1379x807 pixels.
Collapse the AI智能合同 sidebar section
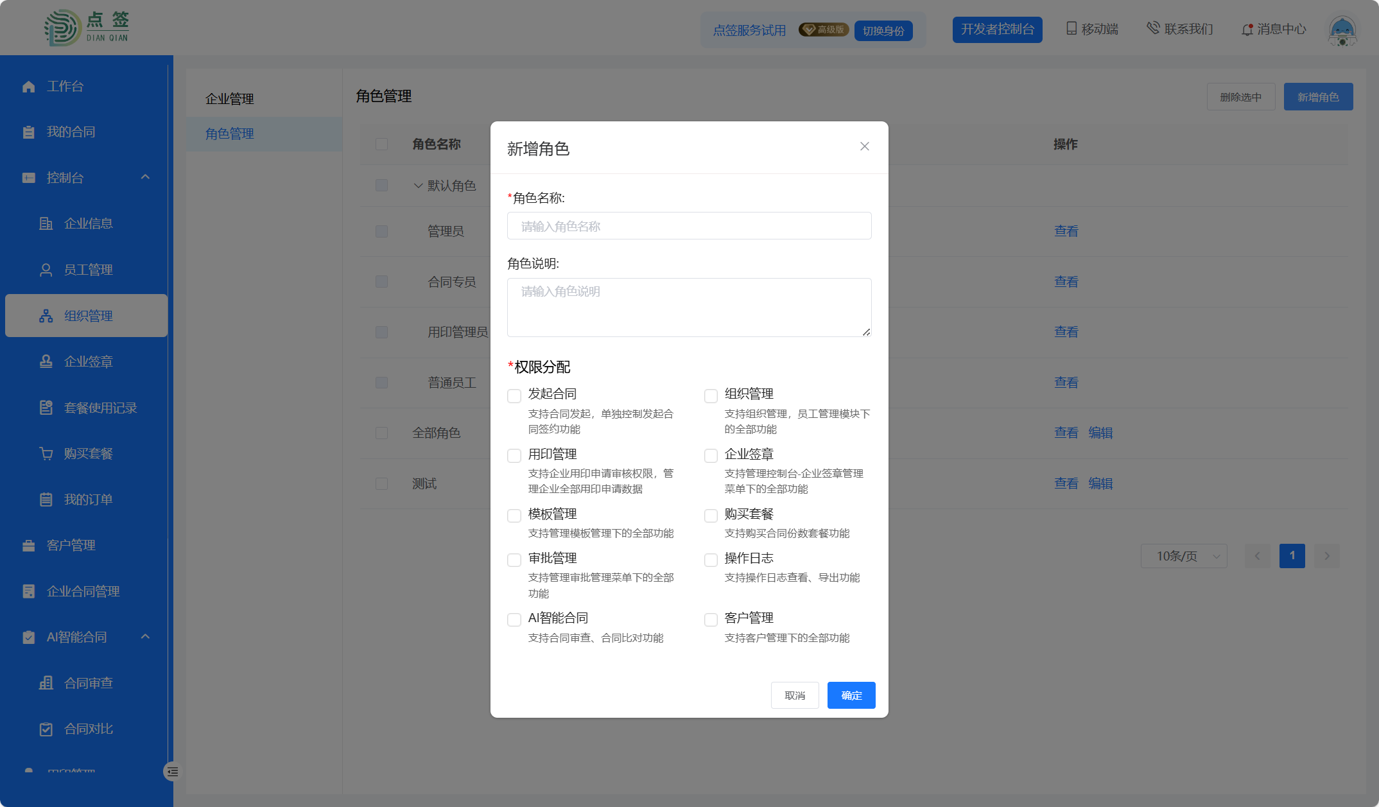coord(146,637)
